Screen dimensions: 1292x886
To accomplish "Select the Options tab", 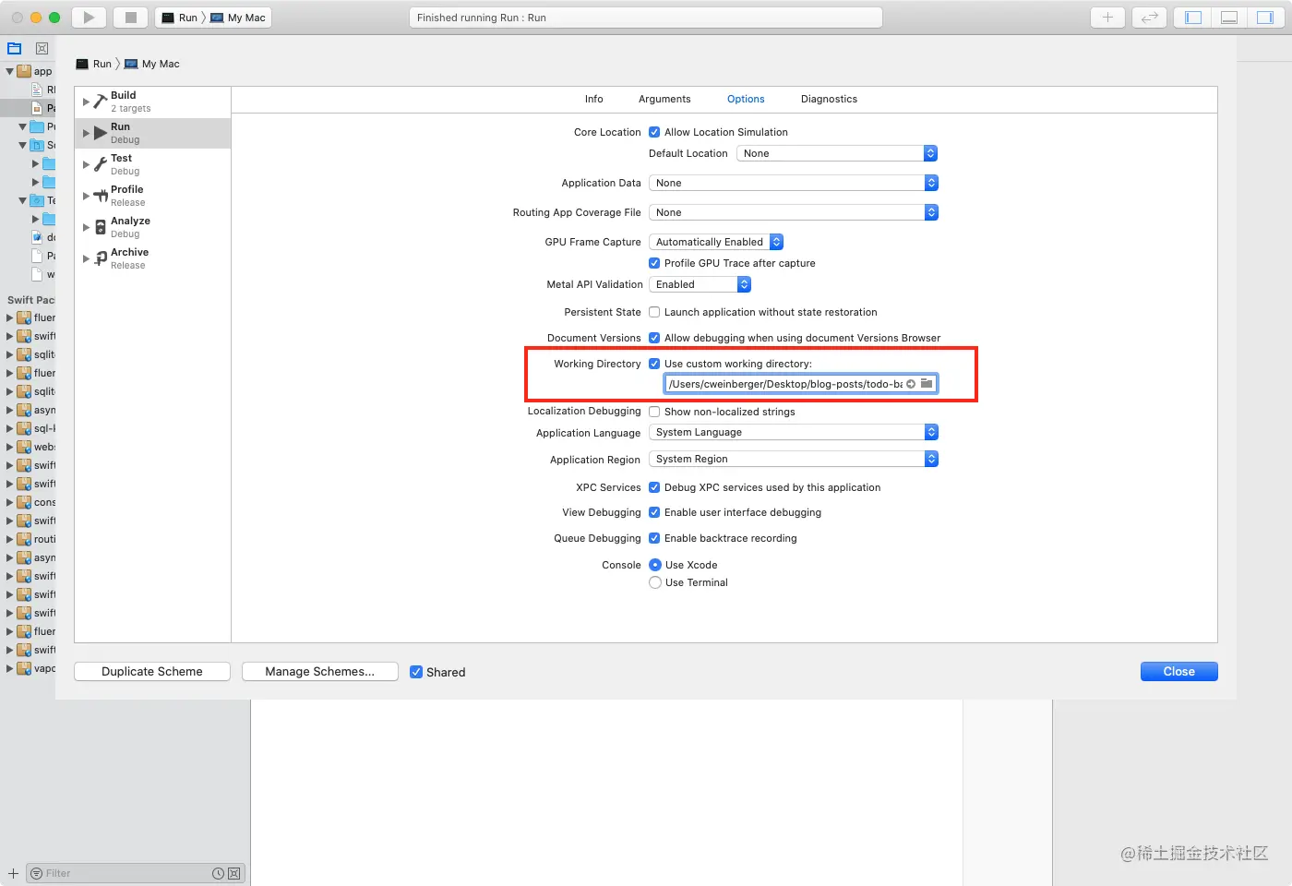I will point(746,99).
